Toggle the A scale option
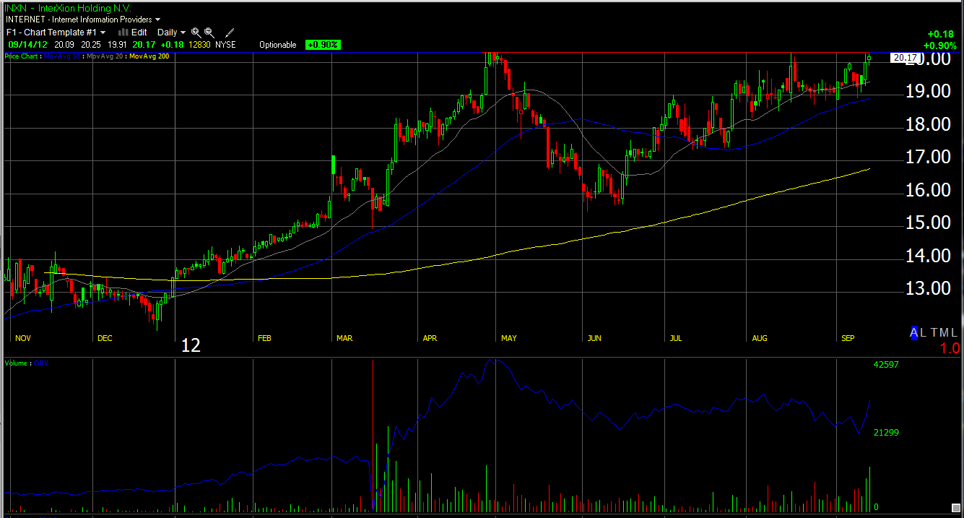The width and height of the screenshot is (964, 518). click(914, 332)
